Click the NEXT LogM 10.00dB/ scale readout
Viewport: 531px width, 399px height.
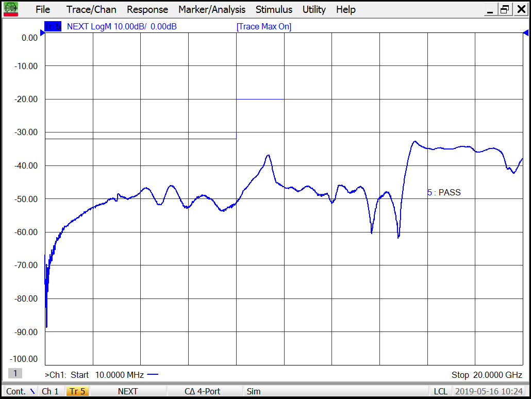[122, 26]
